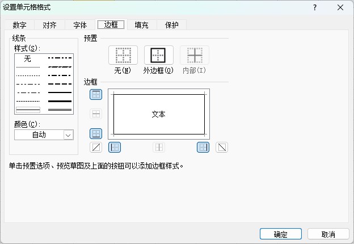Viewport: 354px width, 244px height.
Task: Click the 文本 border preview area
Action: [x=159, y=114]
